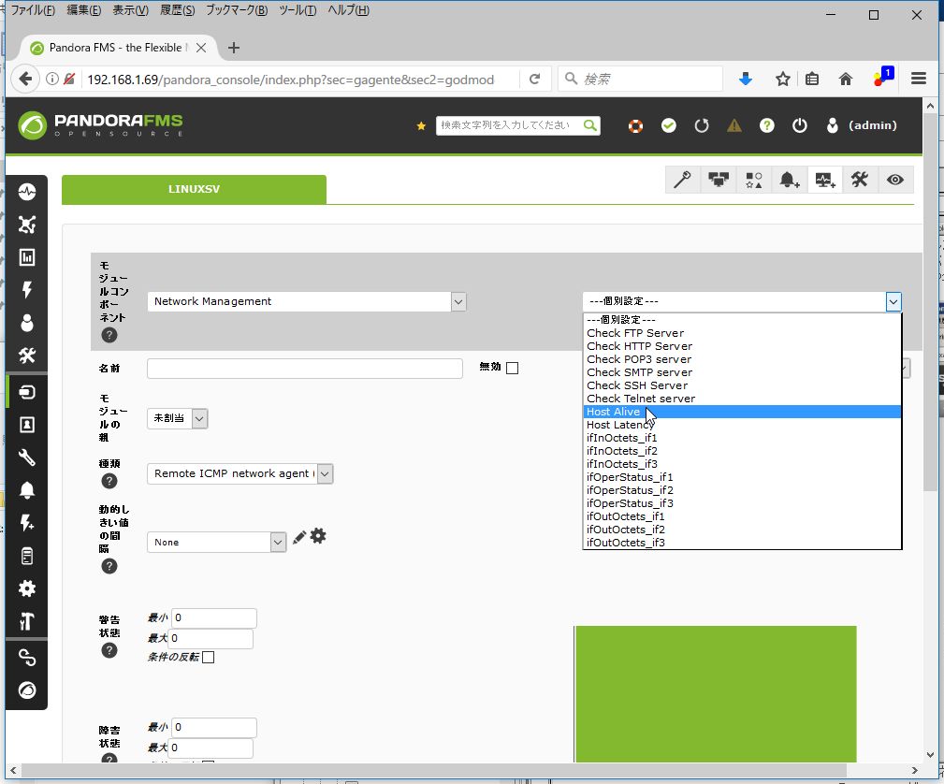Viewport: 944px width, 784px height.
Task: Open the None dynamic interval dropdown
Action: (x=216, y=543)
